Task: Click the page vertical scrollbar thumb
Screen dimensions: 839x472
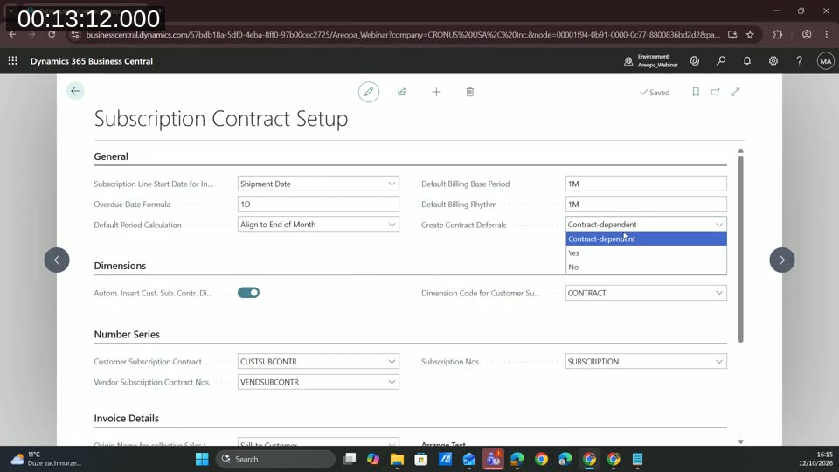Action: [x=740, y=249]
